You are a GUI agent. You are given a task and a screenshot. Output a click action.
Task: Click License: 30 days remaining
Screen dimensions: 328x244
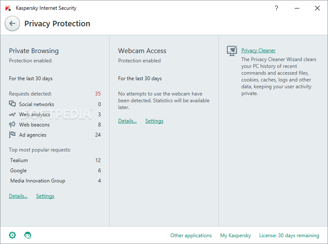[289, 236]
